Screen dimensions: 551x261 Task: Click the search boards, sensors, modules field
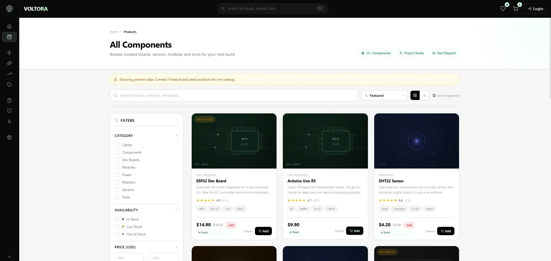click(x=234, y=95)
